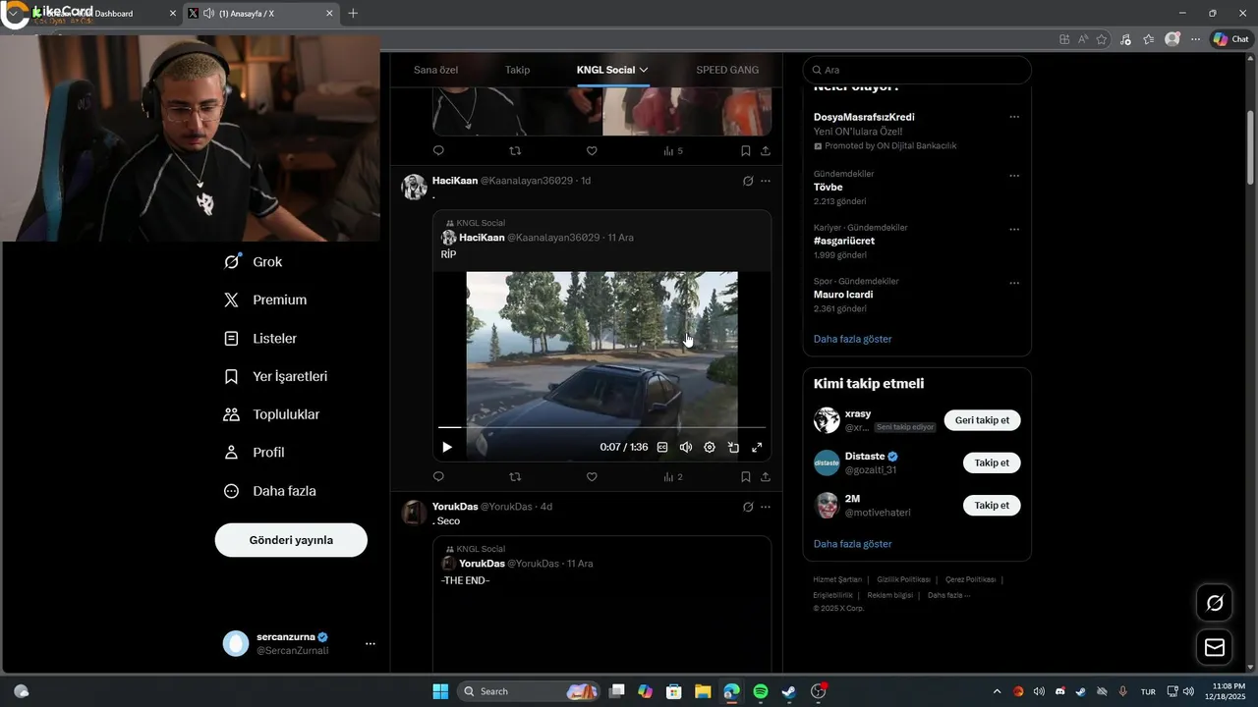Open Steam from the taskbar

tap(788, 691)
